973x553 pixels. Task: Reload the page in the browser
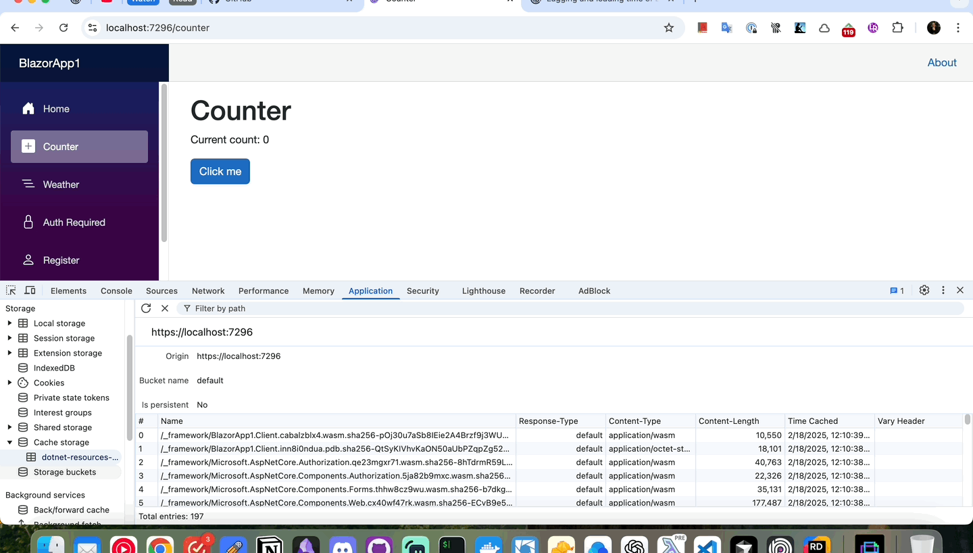coord(64,28)
